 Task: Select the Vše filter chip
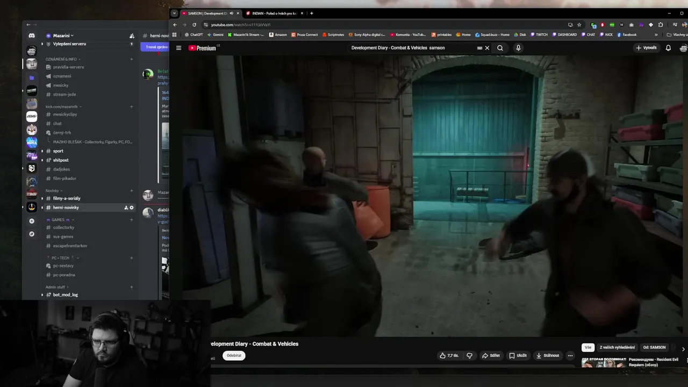tap(588, 347)
